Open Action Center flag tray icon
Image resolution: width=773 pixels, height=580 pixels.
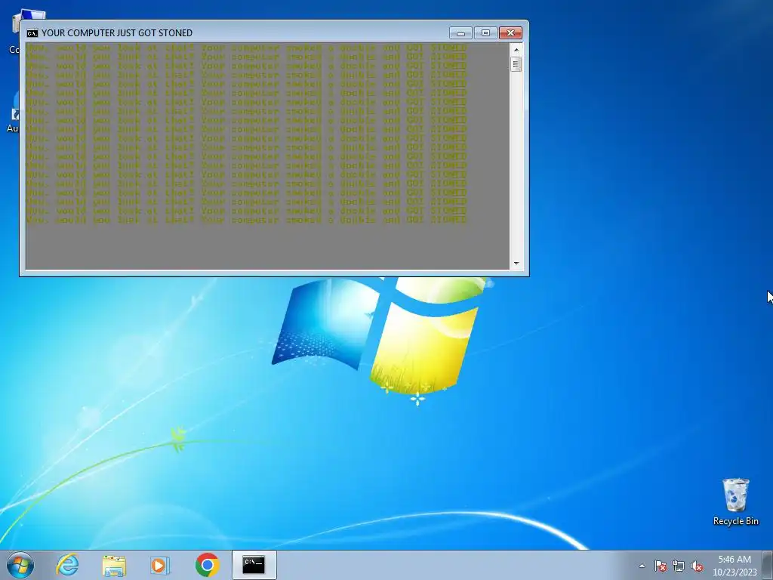click(661, 566)
